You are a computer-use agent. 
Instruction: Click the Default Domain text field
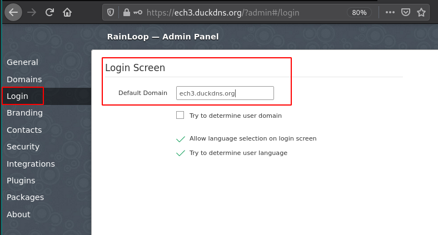tap(225, 93)
